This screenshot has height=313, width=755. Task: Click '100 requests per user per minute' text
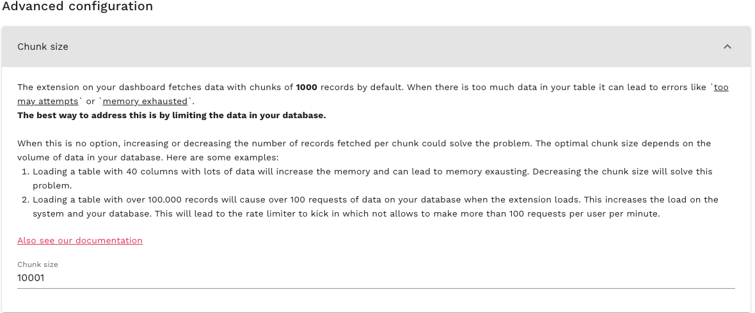pos(584,213)
